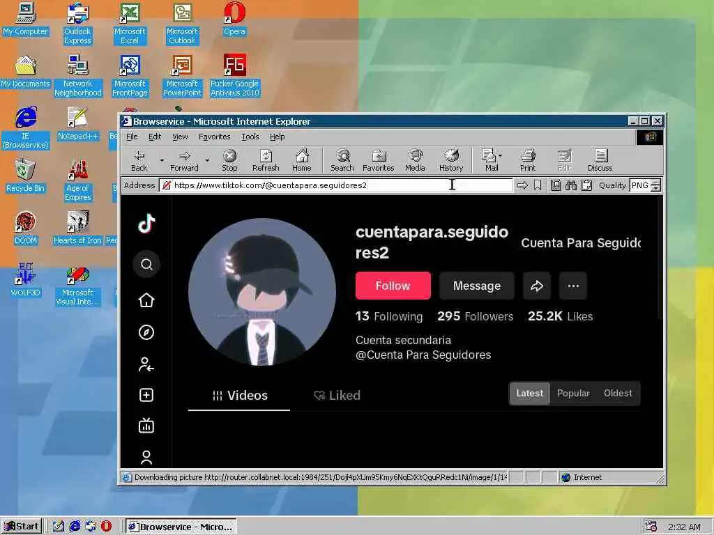This screenshot has width=714, height=535.
Task: Switch to the Liked tab
Action: pos(337,396)
